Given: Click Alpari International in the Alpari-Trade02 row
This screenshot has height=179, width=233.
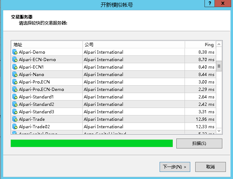Looking at the screenshot, I should click(x=103, y=127).
